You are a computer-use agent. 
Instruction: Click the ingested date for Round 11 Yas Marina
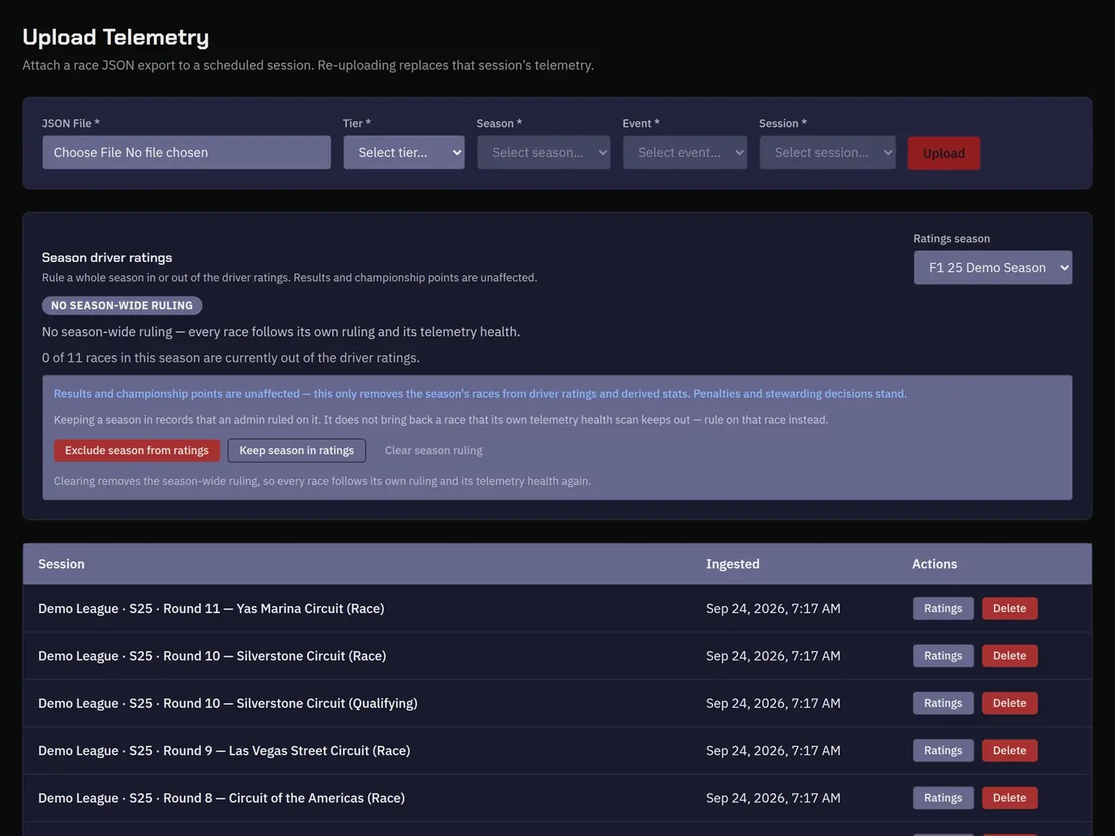[x=773, y=608]
